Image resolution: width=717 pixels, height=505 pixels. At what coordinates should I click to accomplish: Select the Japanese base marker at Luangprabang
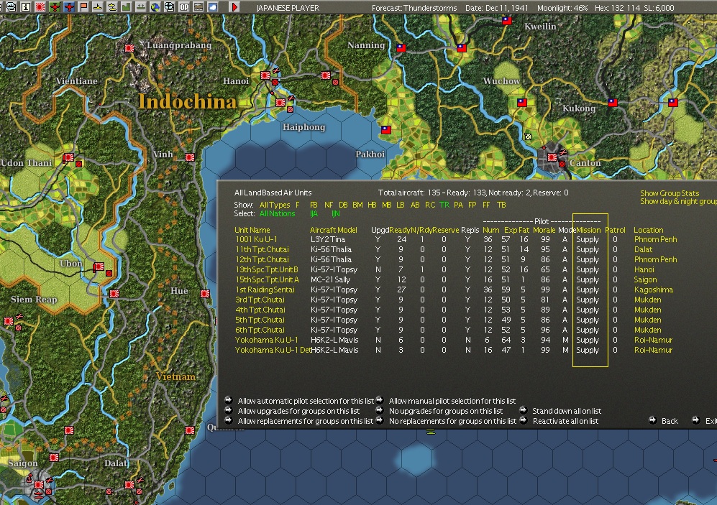(129, 47)
